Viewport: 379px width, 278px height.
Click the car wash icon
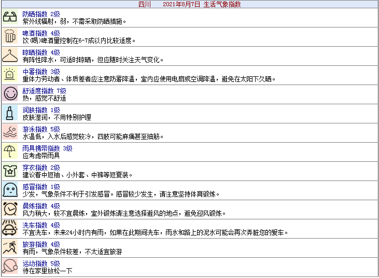pos(10,228)
